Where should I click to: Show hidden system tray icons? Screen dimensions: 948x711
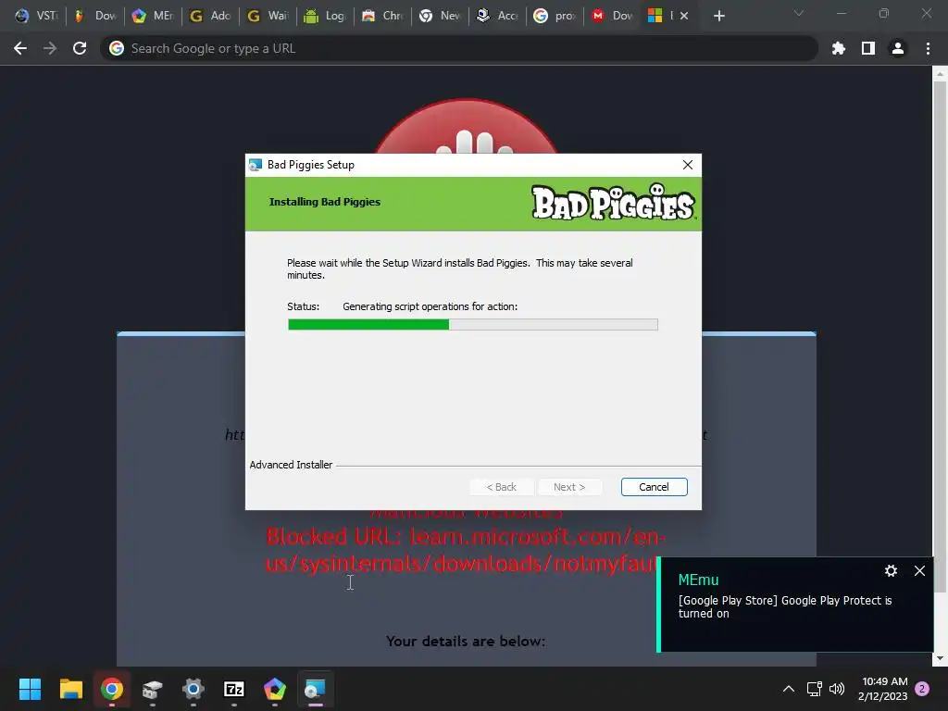(x=789, y=689)
